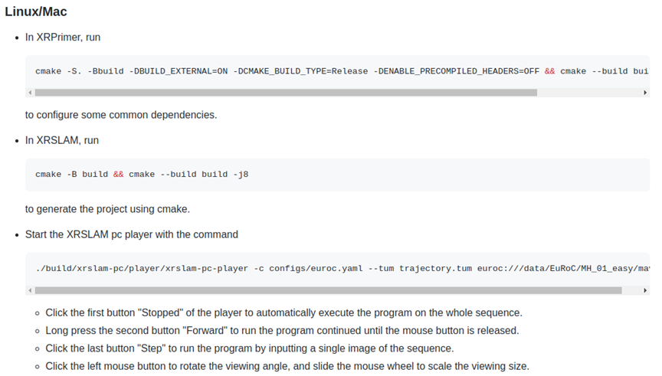The width and height of the screenshot is (662, 376).
Task: Click right arrow of XRPrimer code scrollbar
Action: [x=646, y=93]
